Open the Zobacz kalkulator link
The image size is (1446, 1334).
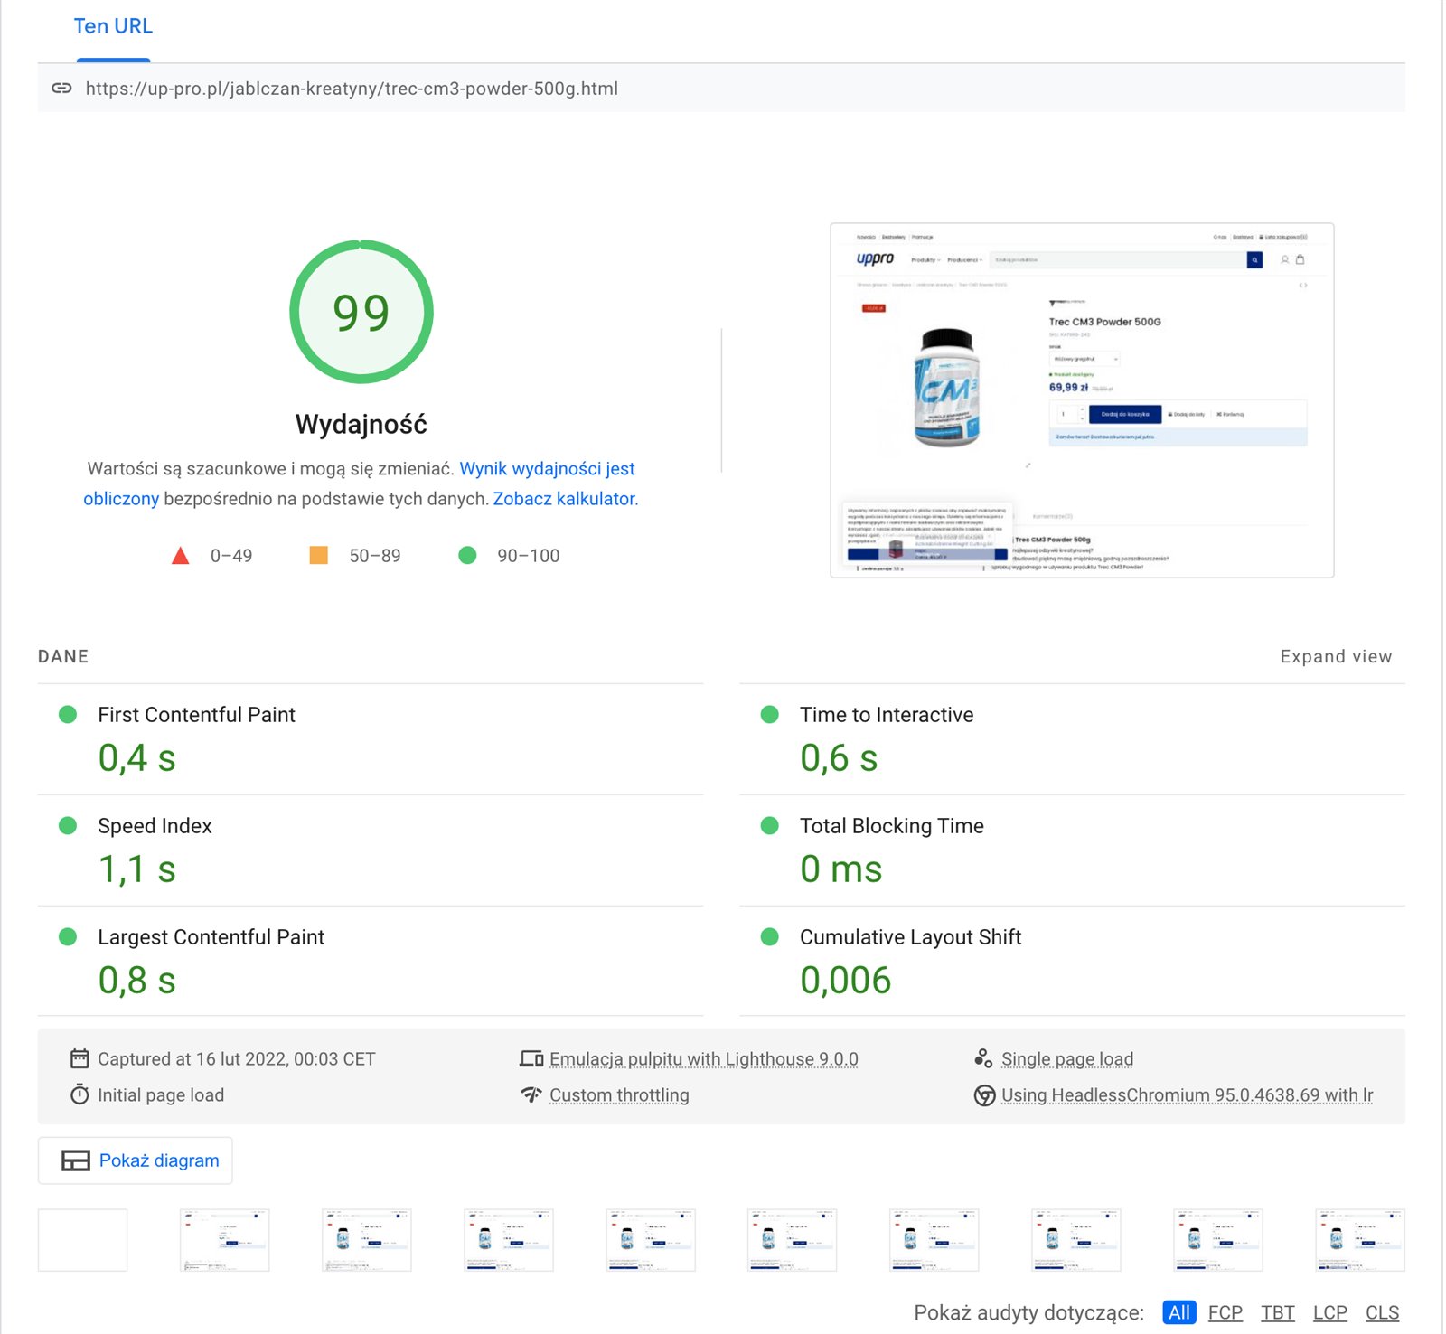pos(564,499)
